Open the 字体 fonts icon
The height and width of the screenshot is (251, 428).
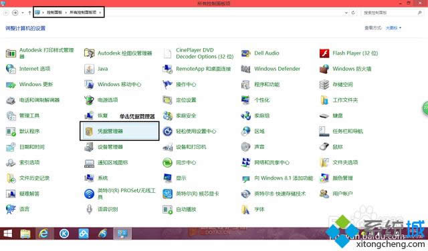tap(245, 210)
